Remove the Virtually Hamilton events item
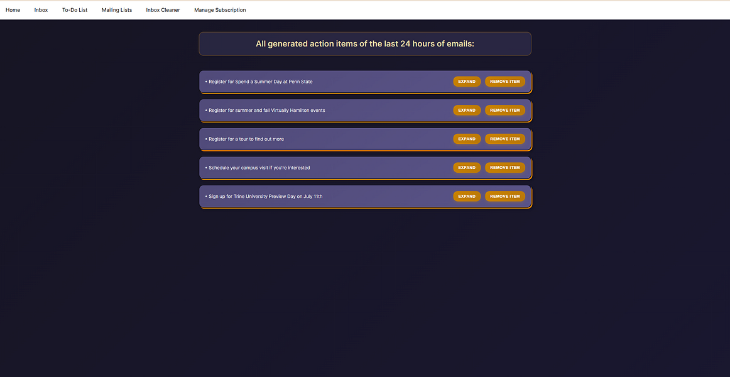Screen dimensions: 730x377 504,110
